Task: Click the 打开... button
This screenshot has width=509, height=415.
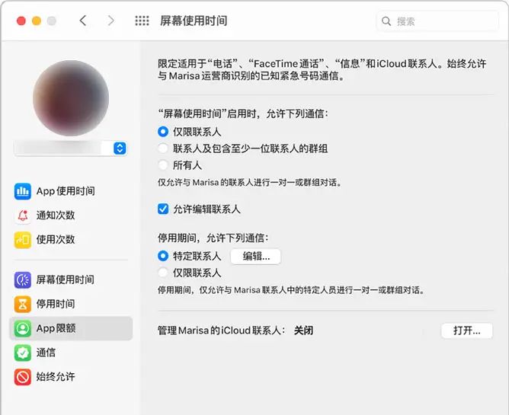Action: pyautogui.click(x=467, y=330)
